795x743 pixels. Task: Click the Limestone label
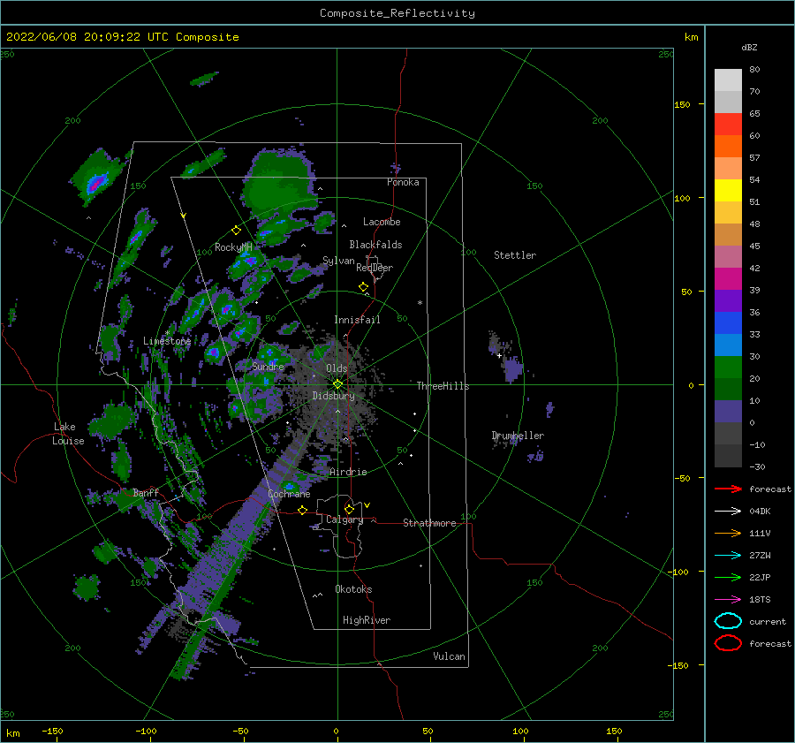pos(167,341)
